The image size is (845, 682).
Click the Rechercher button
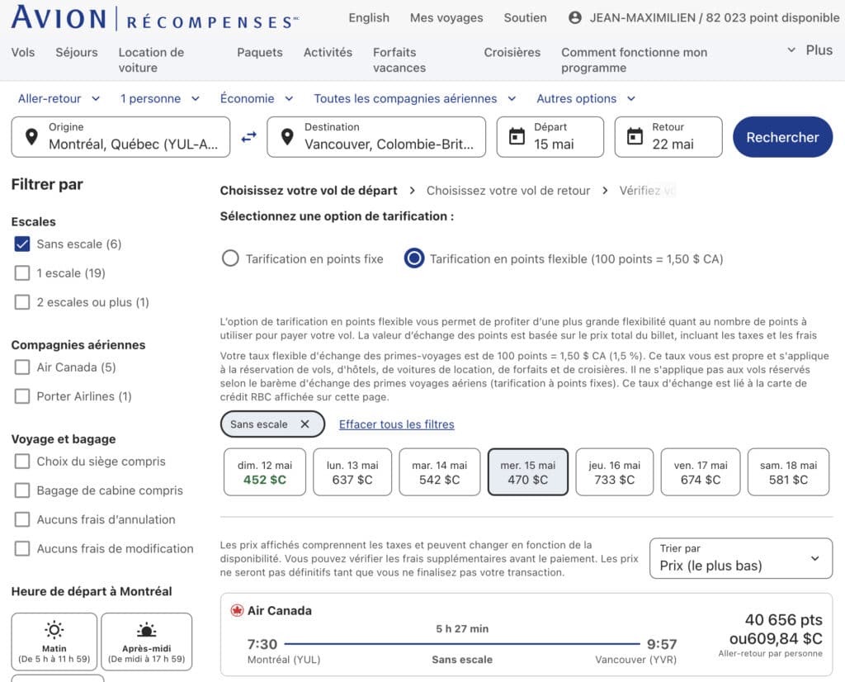(781, 137)
